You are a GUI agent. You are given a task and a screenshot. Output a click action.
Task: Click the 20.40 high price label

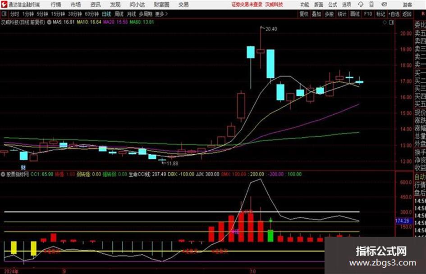click(x=271, y=29)
